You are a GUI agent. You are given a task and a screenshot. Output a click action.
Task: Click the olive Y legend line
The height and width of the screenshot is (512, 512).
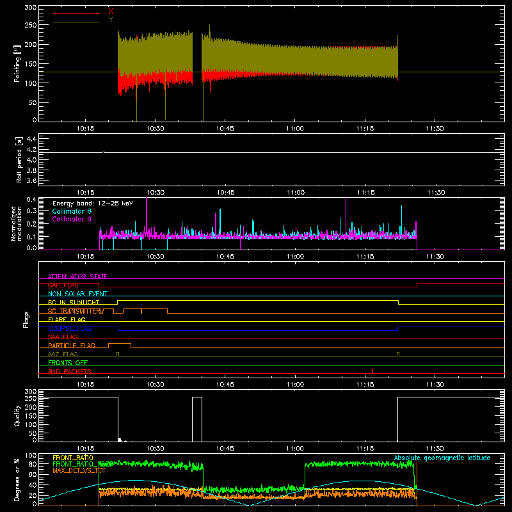click(x=76, y=22)
